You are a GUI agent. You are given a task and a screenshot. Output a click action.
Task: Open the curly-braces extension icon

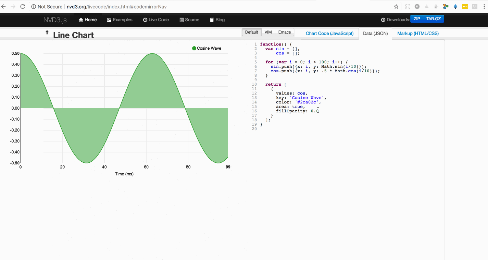click(x=408, y=7)
